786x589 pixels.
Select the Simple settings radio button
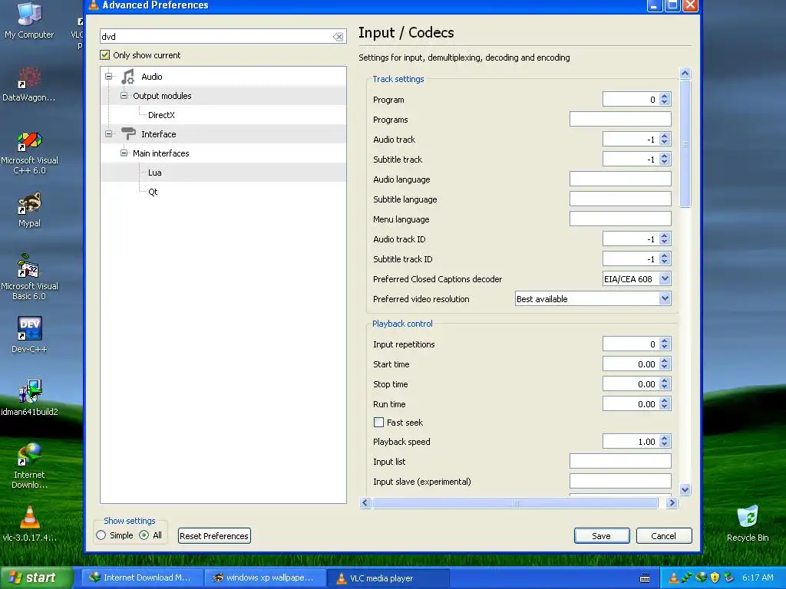(101, 535)
